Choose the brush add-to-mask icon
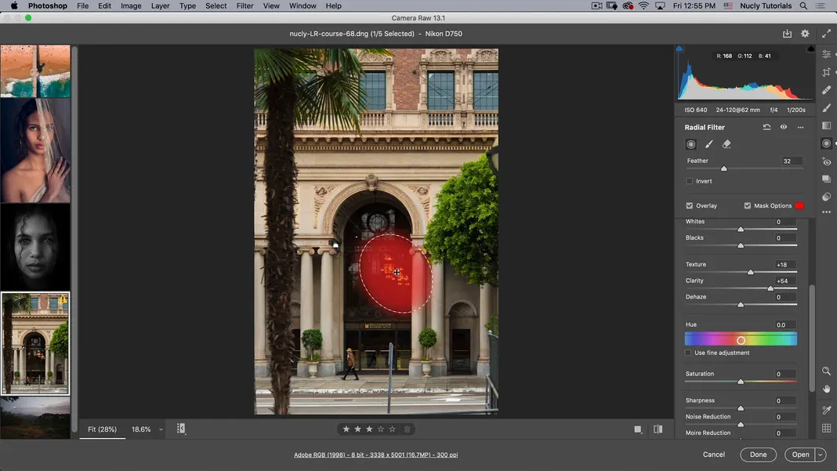 click(x=709, y=144)
